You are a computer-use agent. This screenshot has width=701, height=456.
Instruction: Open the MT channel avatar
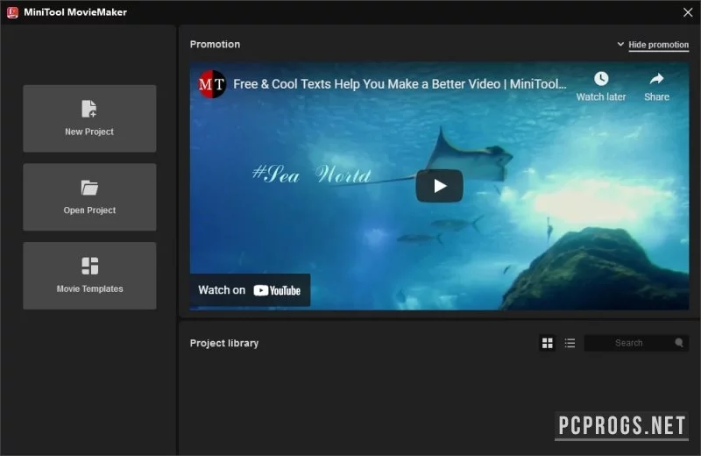click(x=212, y=83)
